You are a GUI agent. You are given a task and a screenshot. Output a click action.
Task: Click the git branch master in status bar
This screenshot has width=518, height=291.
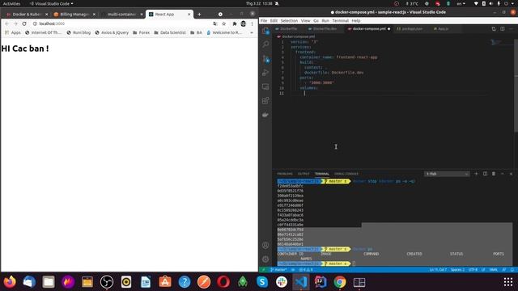278,269
